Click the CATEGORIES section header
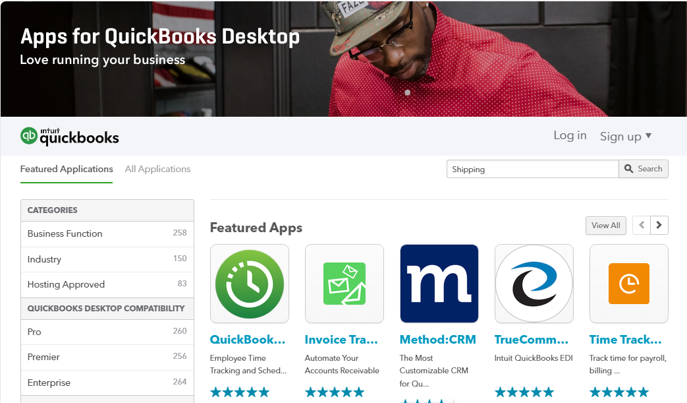 (107, 210)
